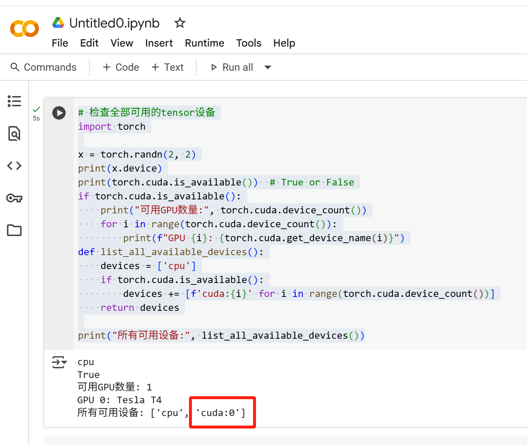Click the Chinese comment on first code line

[146, 113]
